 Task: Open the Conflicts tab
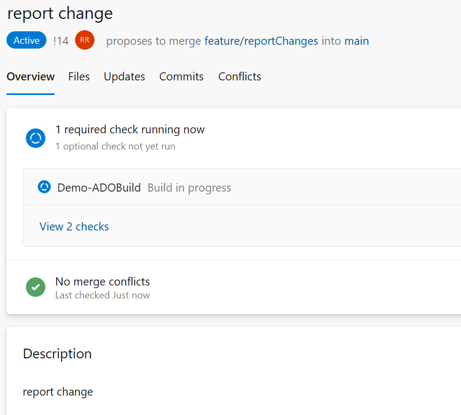239,77
